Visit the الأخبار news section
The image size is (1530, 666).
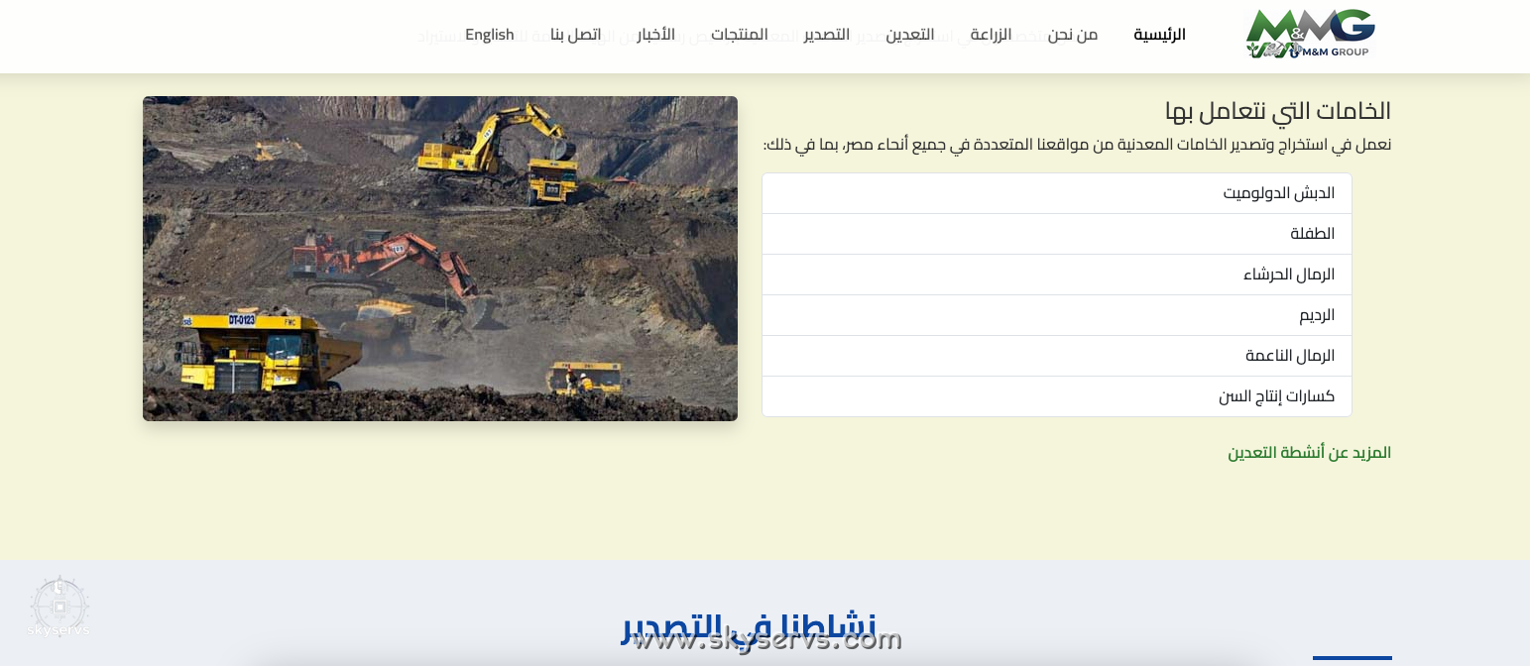pyautogui.click(x=655, y=35)
